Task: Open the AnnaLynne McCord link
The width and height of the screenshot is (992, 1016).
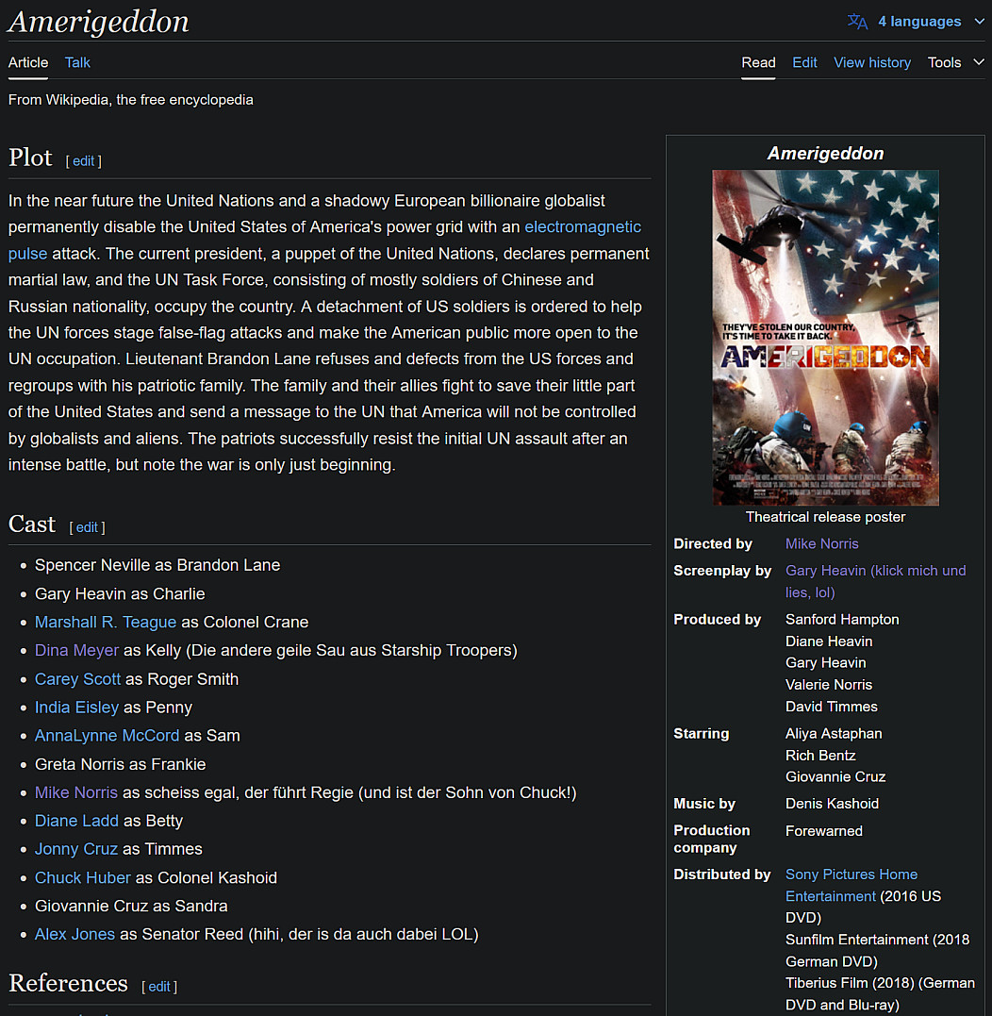Action: (107, 736)
